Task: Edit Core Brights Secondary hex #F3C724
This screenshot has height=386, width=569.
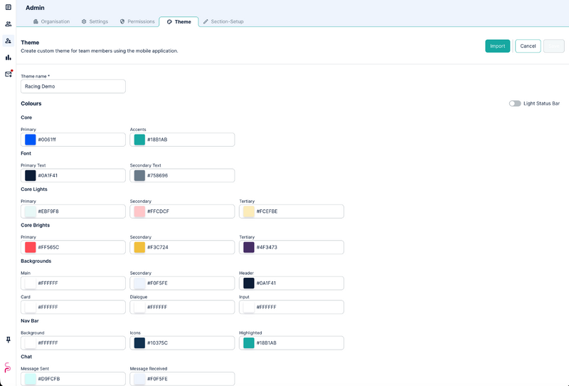Action: coord(183,247)
